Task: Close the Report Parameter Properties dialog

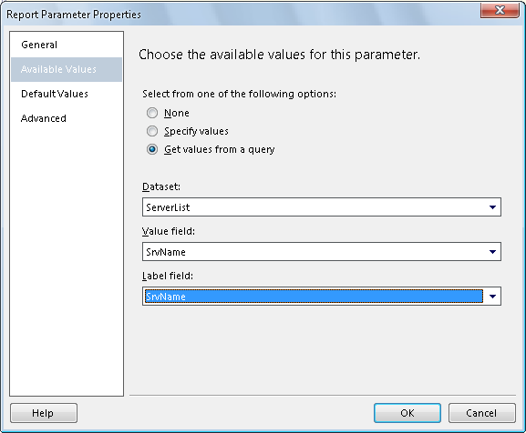Action: pyautogui.click(x=500, y=10)
